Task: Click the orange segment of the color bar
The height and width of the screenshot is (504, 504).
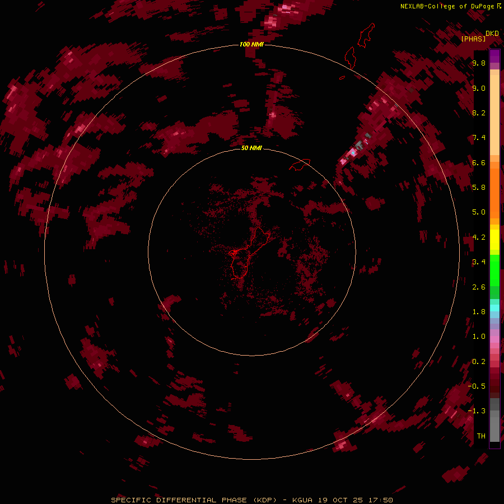Action: (494, 194)
